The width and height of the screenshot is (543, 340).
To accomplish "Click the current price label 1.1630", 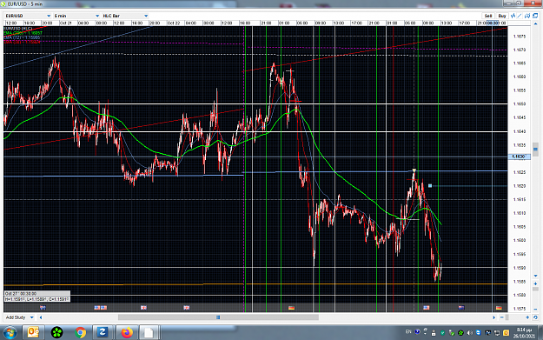I will coord(519,157).
